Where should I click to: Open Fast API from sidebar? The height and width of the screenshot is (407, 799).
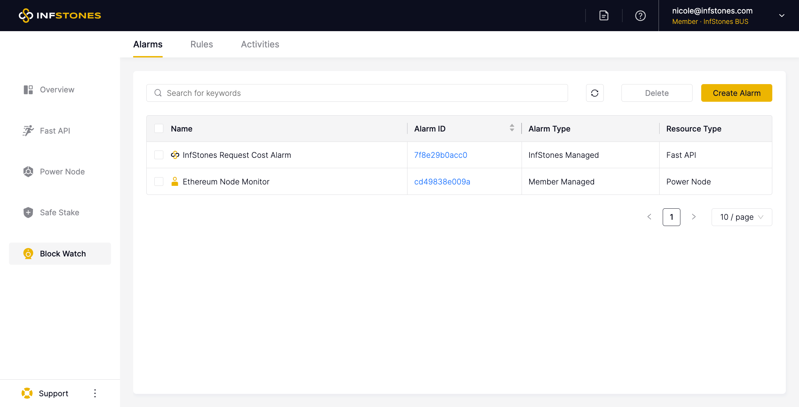tap(55, 131)
